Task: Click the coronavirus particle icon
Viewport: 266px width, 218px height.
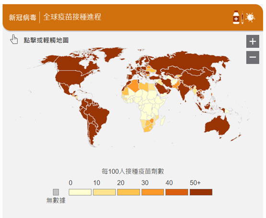Action: (x=250, y=17)
